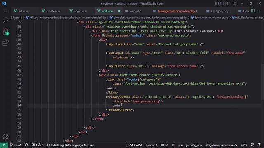Click jsconfig.json in status bar

pos(194,145)
